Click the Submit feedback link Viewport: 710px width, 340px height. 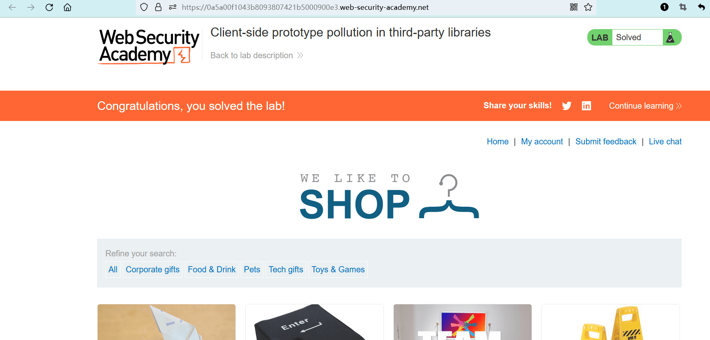(606, 141)
